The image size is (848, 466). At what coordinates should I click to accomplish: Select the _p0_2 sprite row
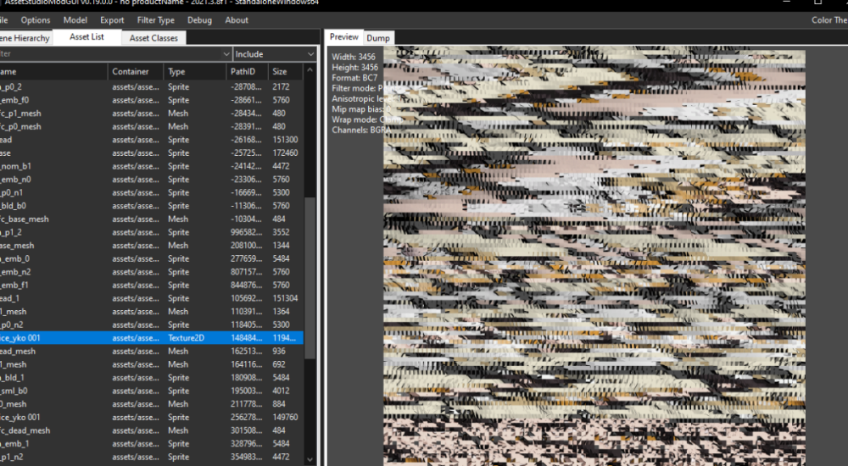coord(152,86)
